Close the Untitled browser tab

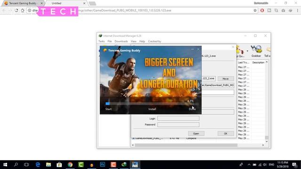pyautogui.click(x=84, y=3)
